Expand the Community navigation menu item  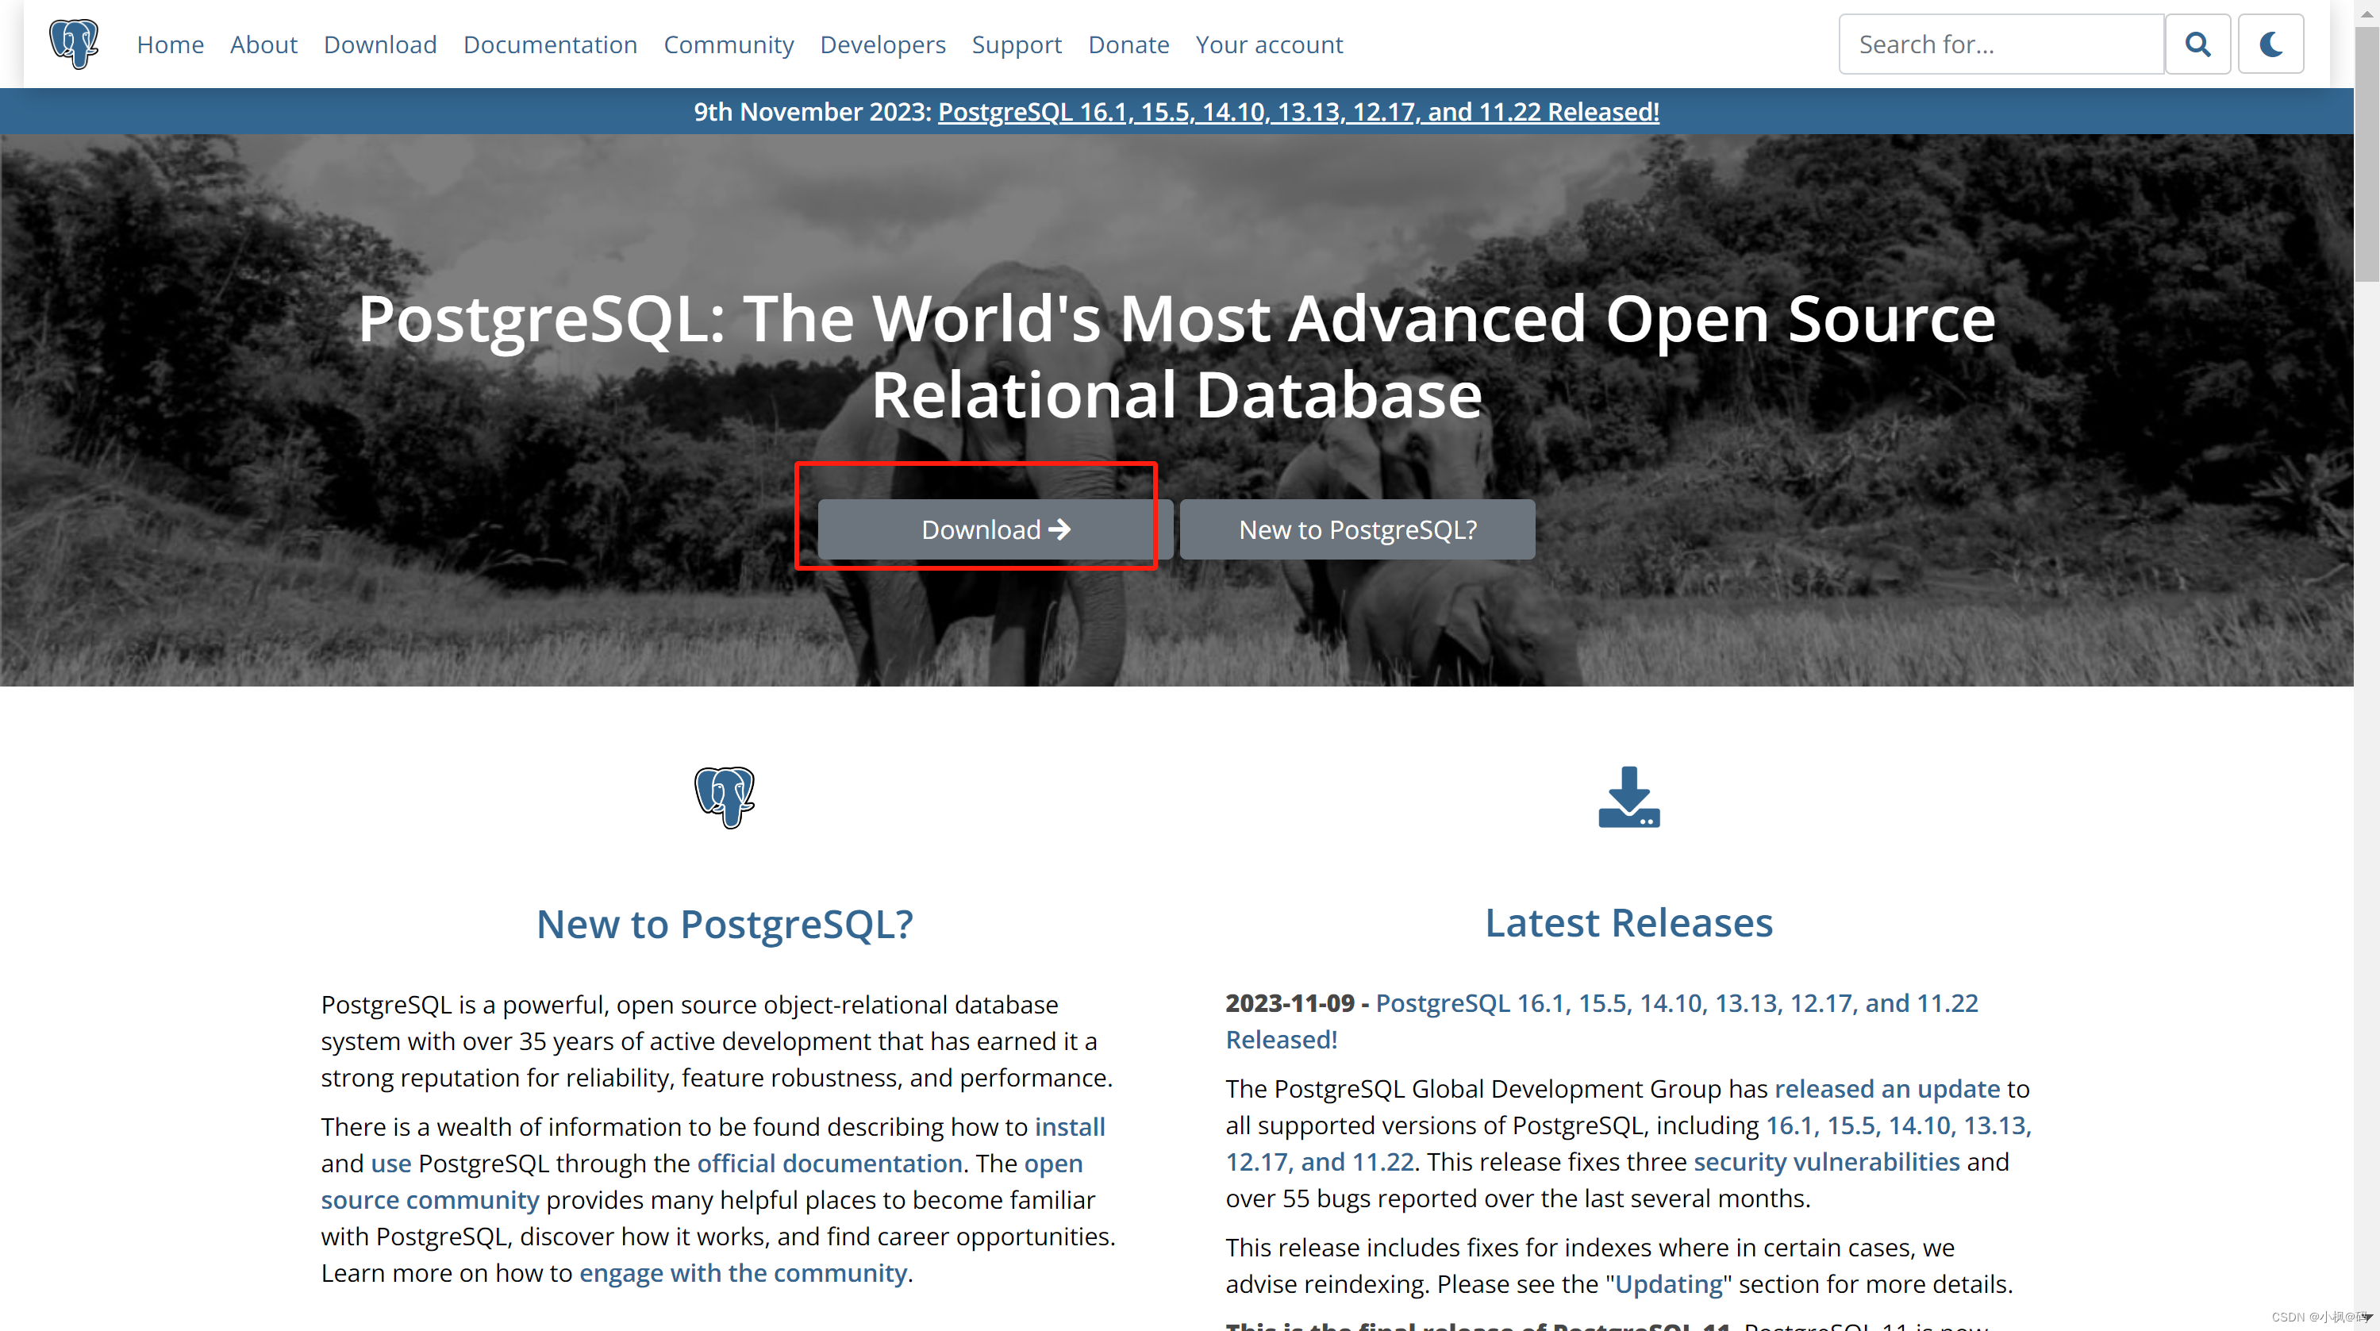(x=728, y=44)
